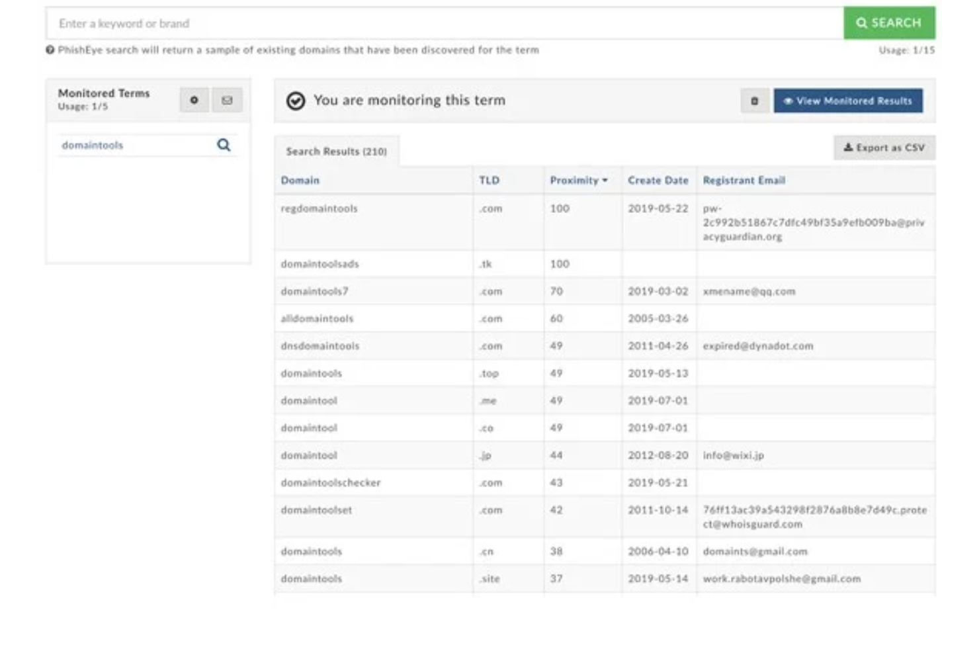Click the 2006-04-10 create date

(658, 551)
